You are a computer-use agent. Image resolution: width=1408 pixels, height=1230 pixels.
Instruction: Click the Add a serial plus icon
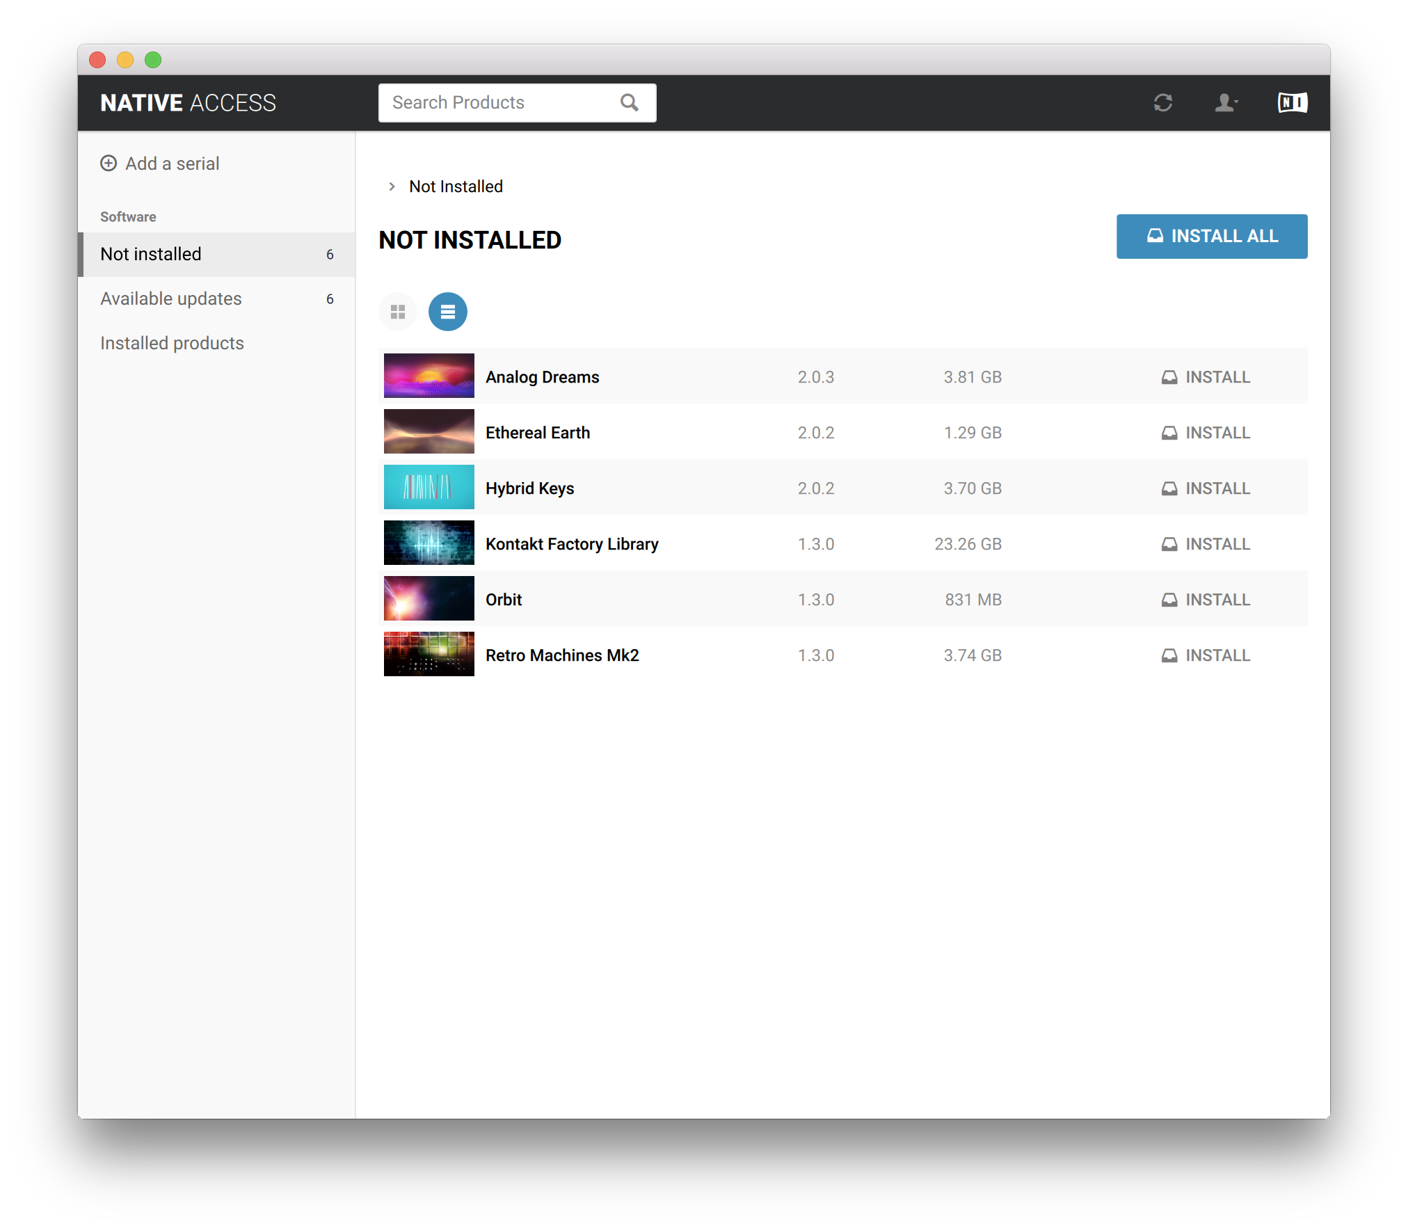click(109, 163)
